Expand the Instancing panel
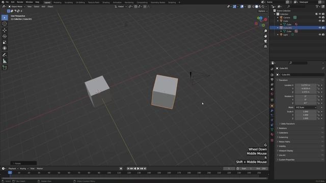The image size is (326, 183). (283, 137)
